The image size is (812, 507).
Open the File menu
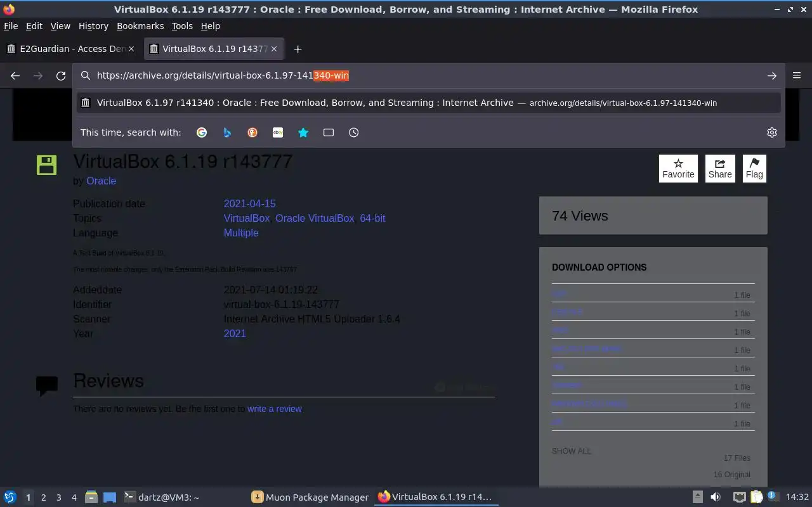pos(11,26)
